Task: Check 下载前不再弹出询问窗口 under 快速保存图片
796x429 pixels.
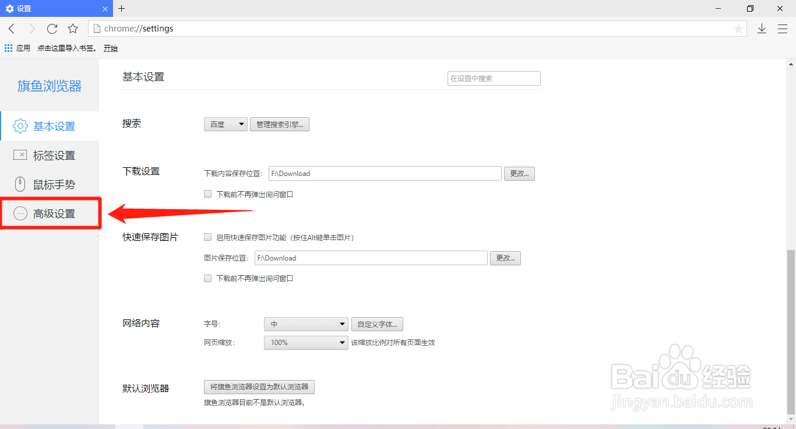Action: [208, 278]
